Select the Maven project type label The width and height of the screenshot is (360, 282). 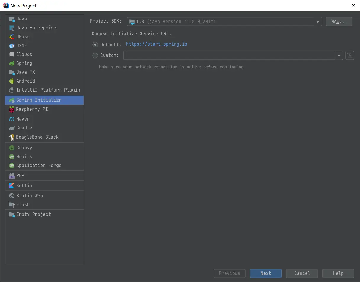coord(23,119)
